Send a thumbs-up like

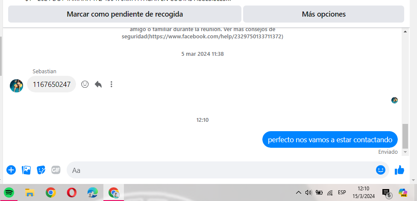coord(399,170)
